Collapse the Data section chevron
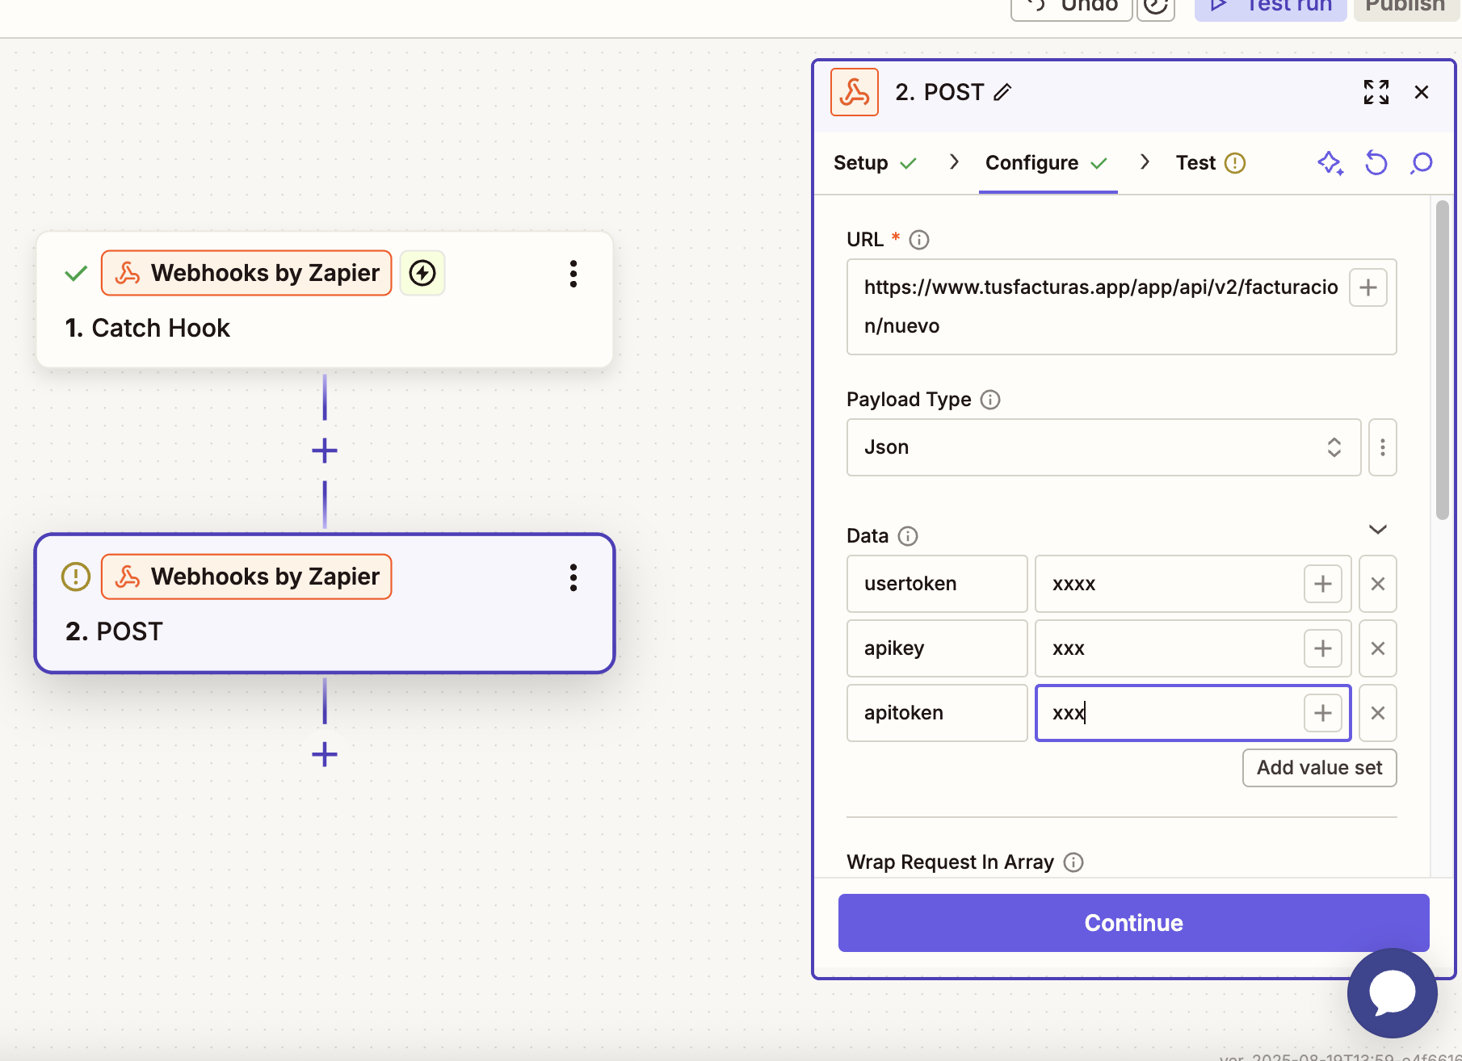The width and height of the screenshot is (1462, 1061). 1377,530
